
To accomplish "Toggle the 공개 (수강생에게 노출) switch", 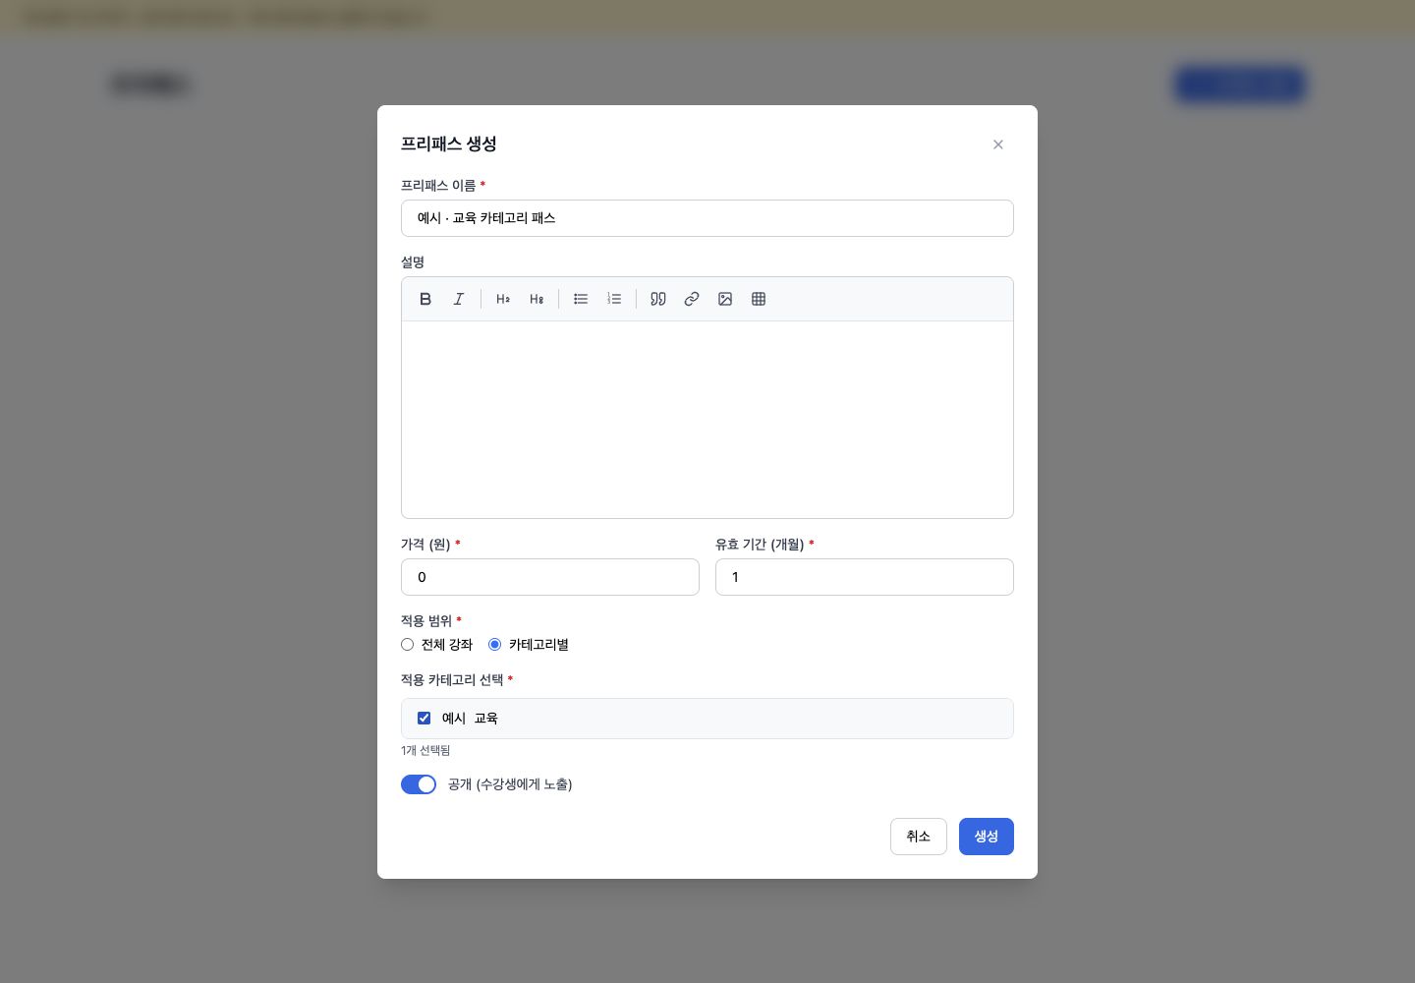I will click(x=419, y=784).
